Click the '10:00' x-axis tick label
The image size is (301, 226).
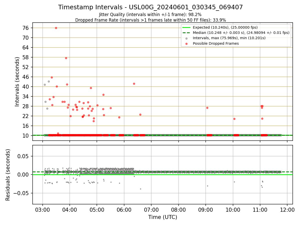(233, 209)
